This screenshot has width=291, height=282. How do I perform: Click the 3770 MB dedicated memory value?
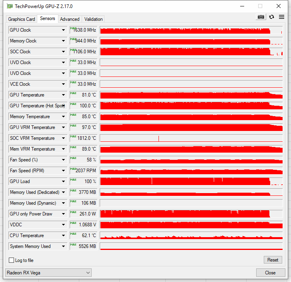[x=84, y=192]
